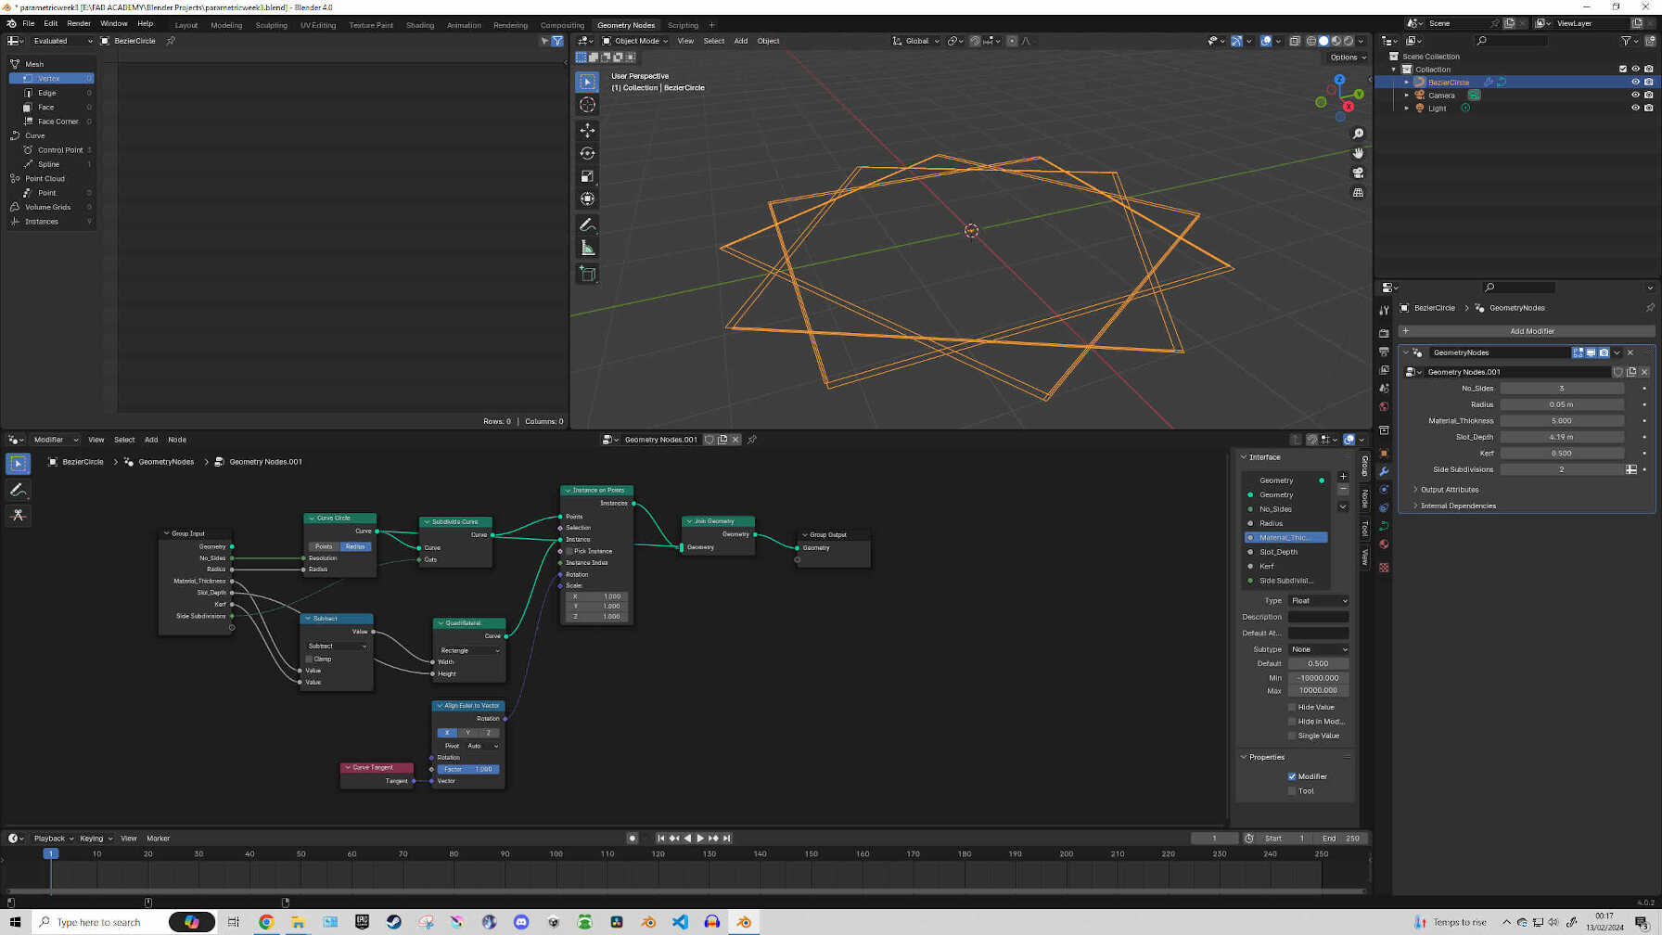Toggle the camera view icon
1662x935 pixels.
pyautogui.click(x=1358, y=173)
